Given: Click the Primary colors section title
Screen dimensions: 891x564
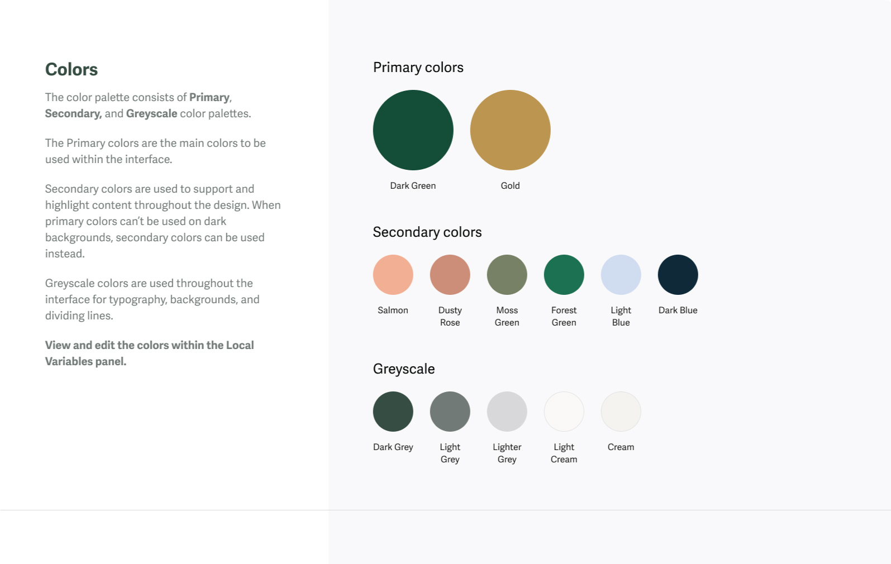Looking at the screenshot, I should point(418,68).
